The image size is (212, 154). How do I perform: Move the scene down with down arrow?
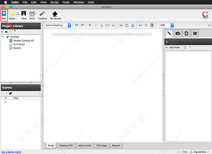pos(2,94)
